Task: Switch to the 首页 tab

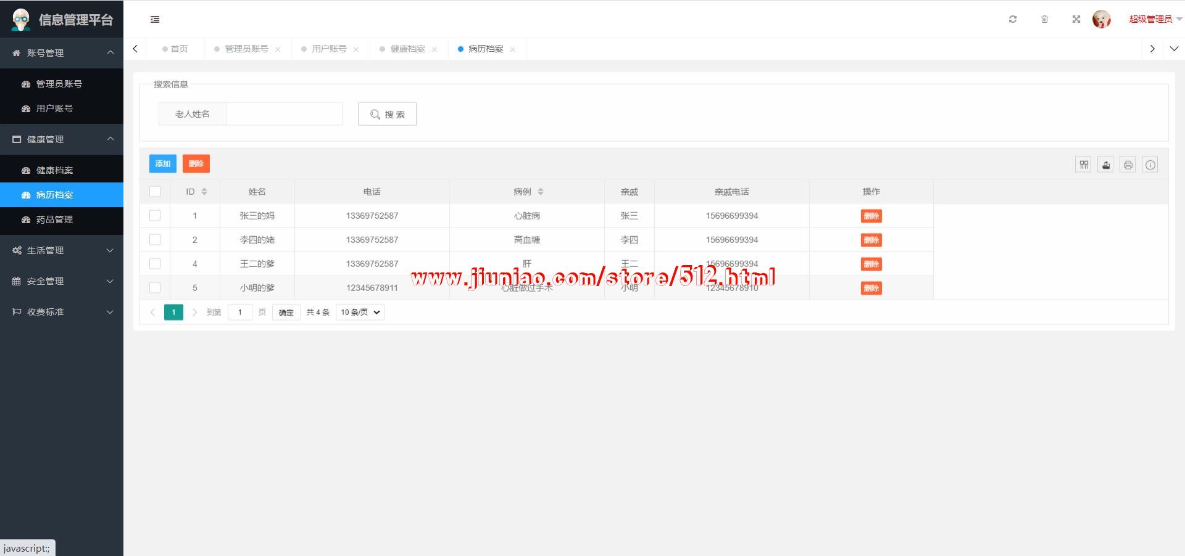Action: pyautogui.click(x=175, y=49)
